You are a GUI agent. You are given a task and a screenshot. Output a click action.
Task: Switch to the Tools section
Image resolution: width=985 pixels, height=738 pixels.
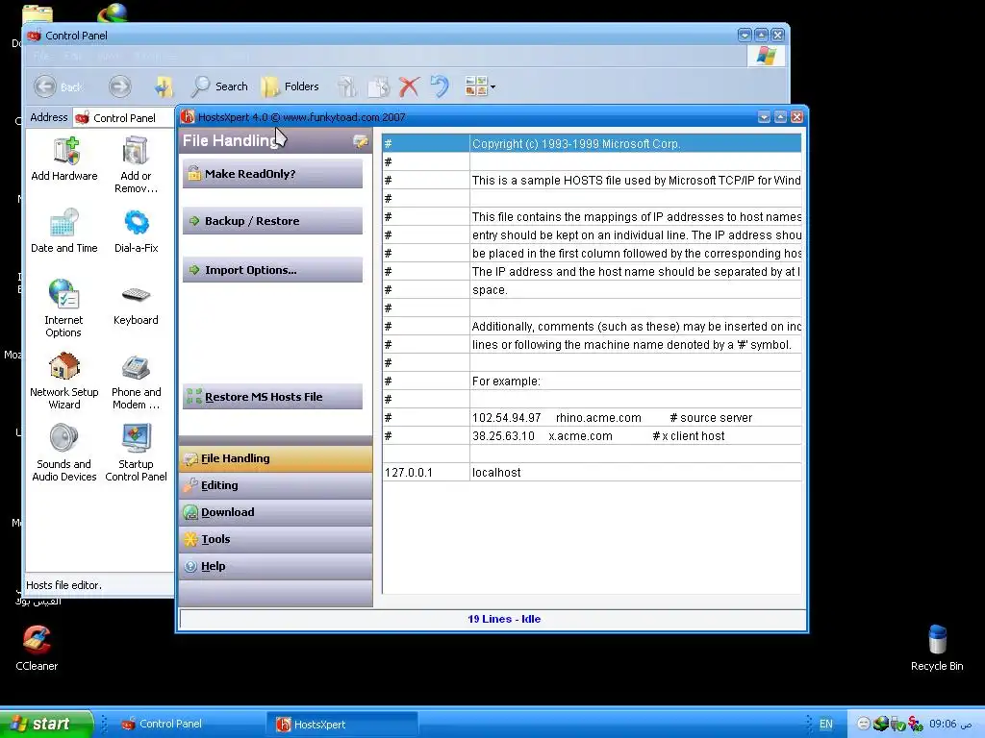coord(276,539)
